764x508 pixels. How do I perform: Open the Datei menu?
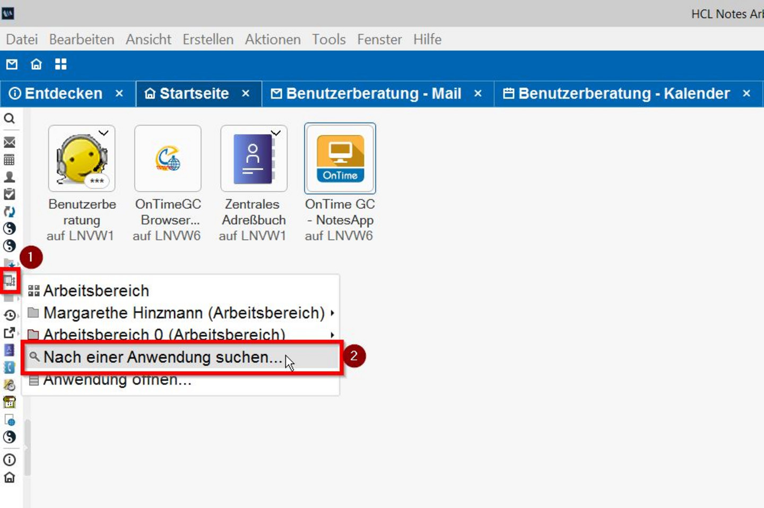click(x=22, y=39)
